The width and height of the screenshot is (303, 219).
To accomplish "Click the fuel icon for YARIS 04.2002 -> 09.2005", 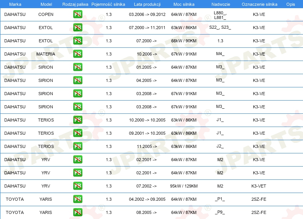I will 77,199.
